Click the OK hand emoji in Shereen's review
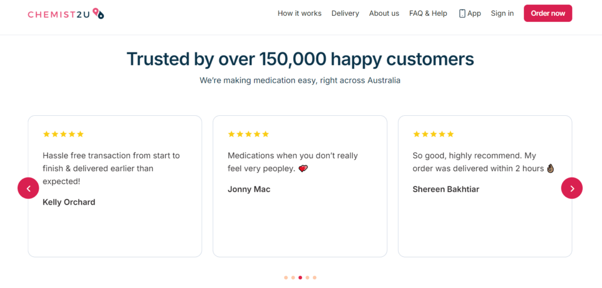Viewport: 602px width, 288px height. (551, 168)
